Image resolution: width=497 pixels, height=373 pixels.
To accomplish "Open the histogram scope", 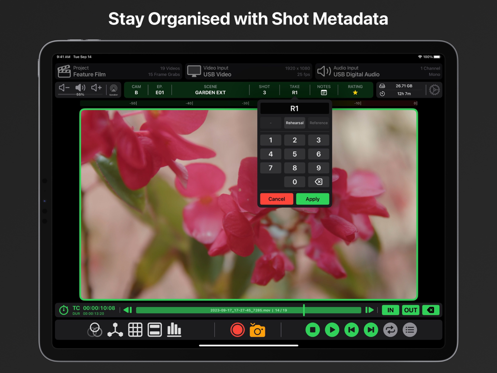I will point(174,330).
